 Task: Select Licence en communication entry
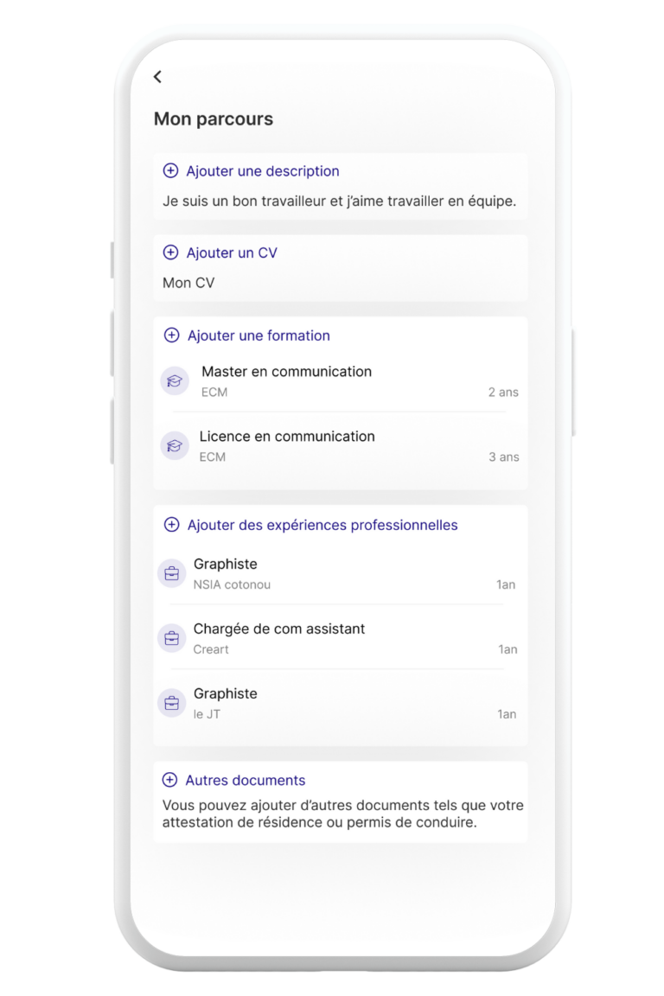tap(340, 446)
